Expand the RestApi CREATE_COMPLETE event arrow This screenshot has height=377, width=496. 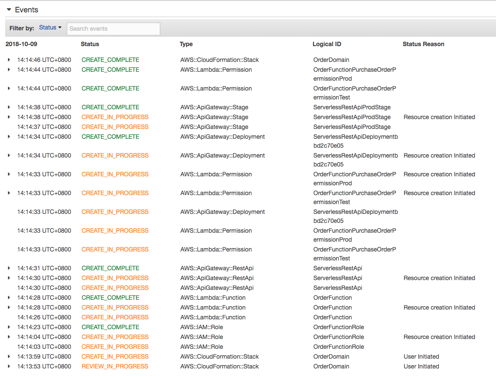click(x=9, y=269)
